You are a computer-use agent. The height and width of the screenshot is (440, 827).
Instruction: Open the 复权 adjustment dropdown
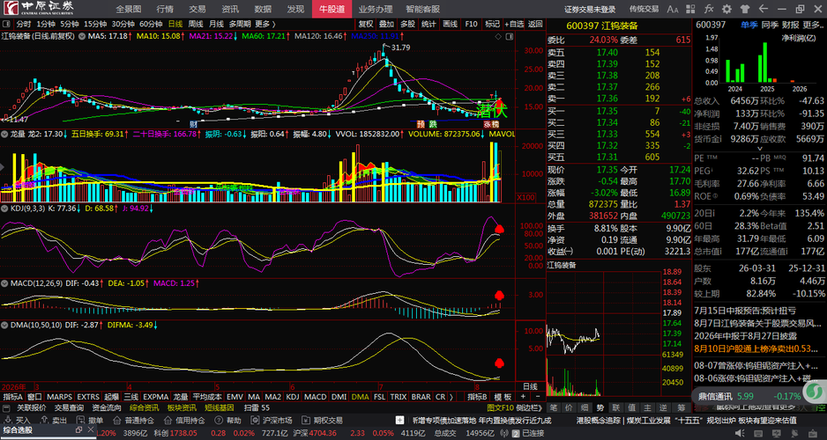click(x=366, y=24)
